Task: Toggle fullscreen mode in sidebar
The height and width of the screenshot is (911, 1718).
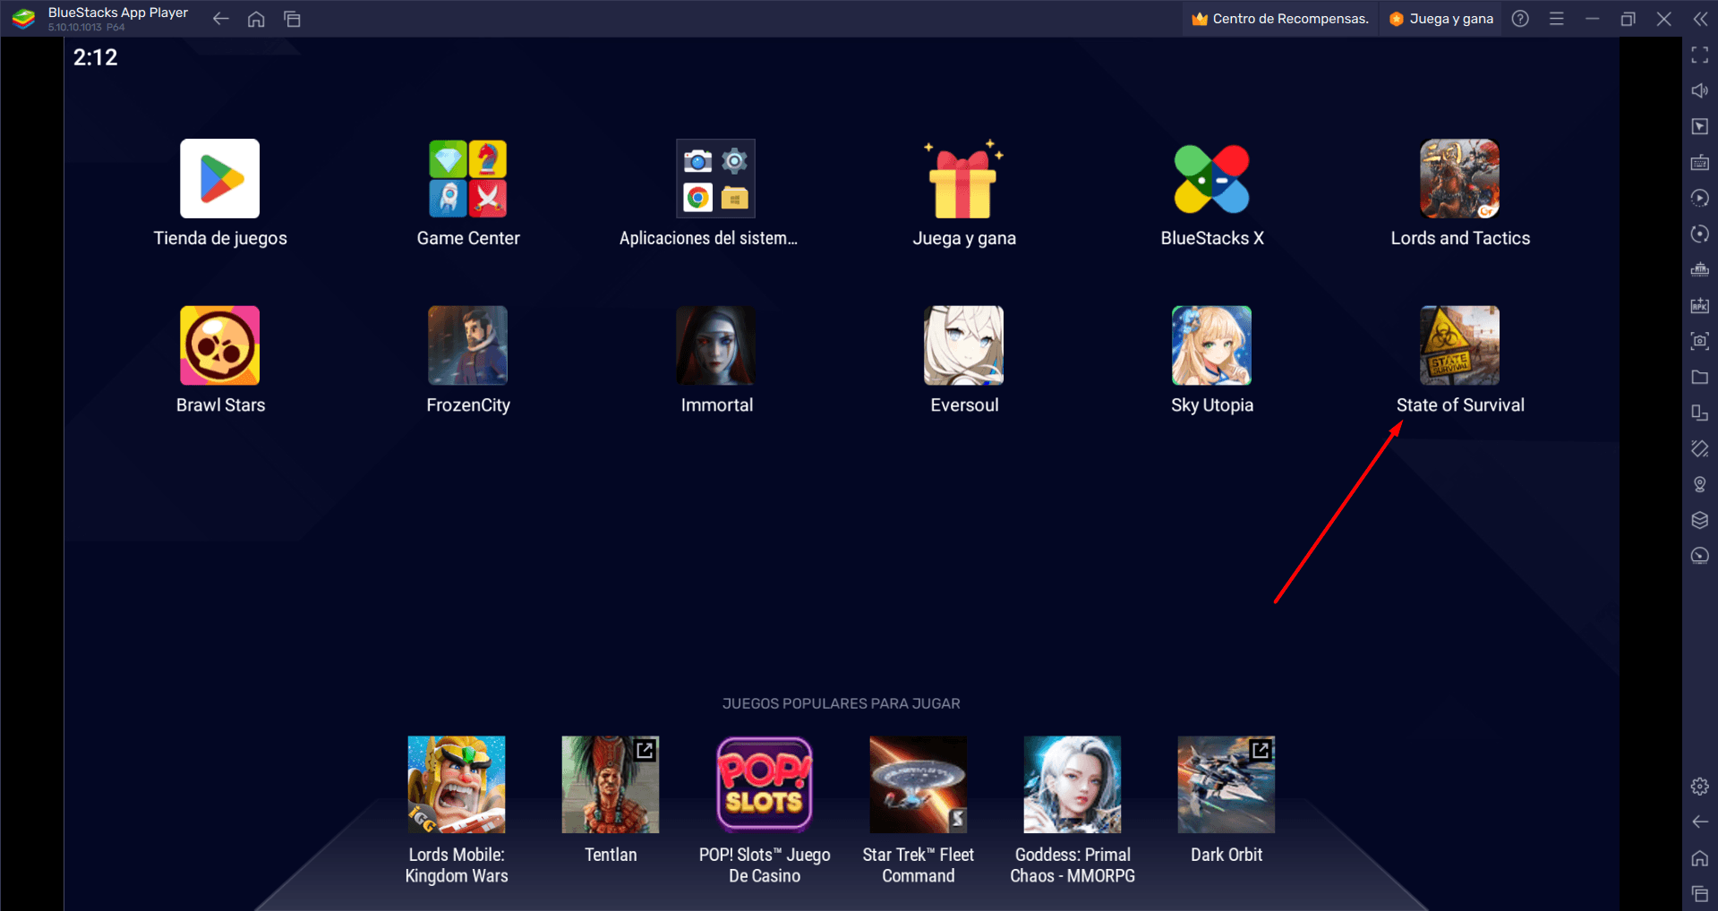Action: coord(1700,55)
